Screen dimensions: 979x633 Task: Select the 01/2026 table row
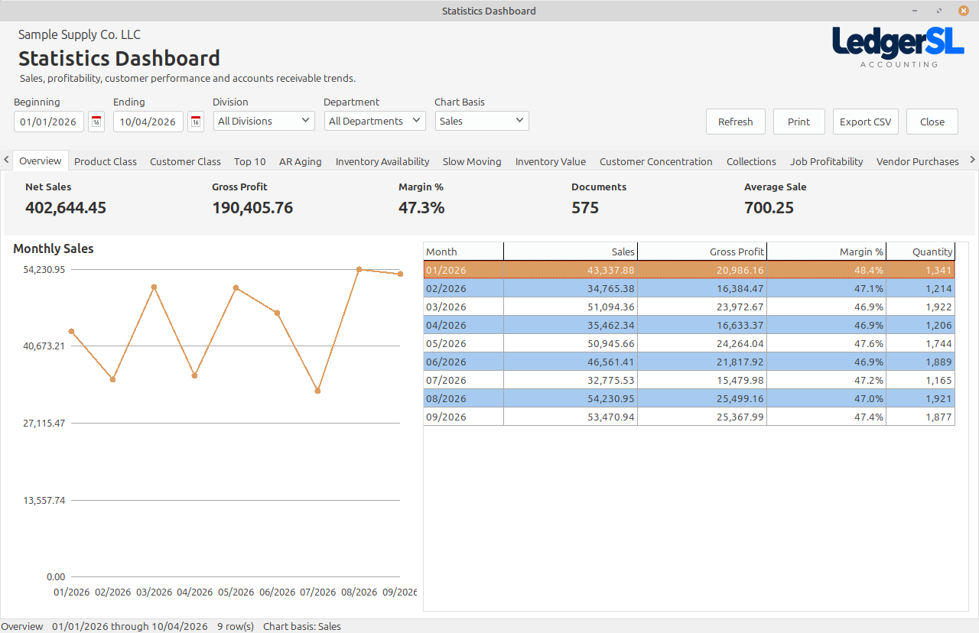coord(689,270)
